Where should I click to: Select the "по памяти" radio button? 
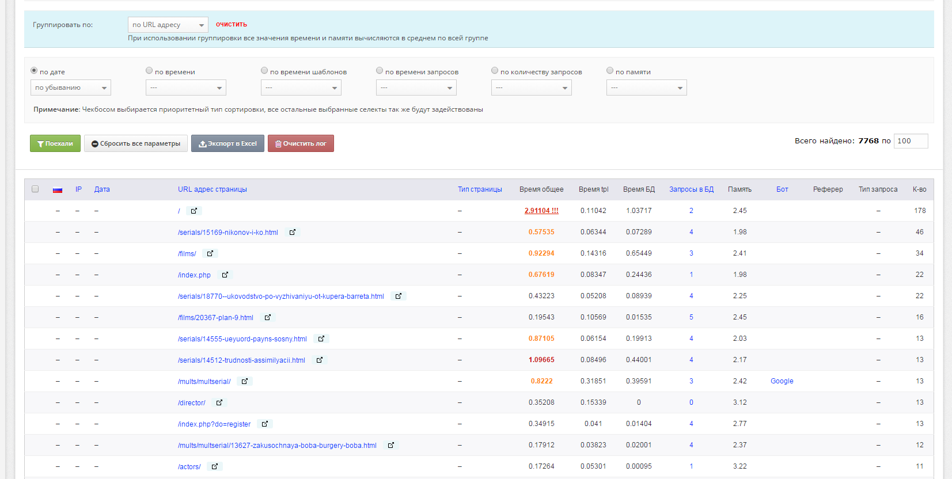click(610, 70)
